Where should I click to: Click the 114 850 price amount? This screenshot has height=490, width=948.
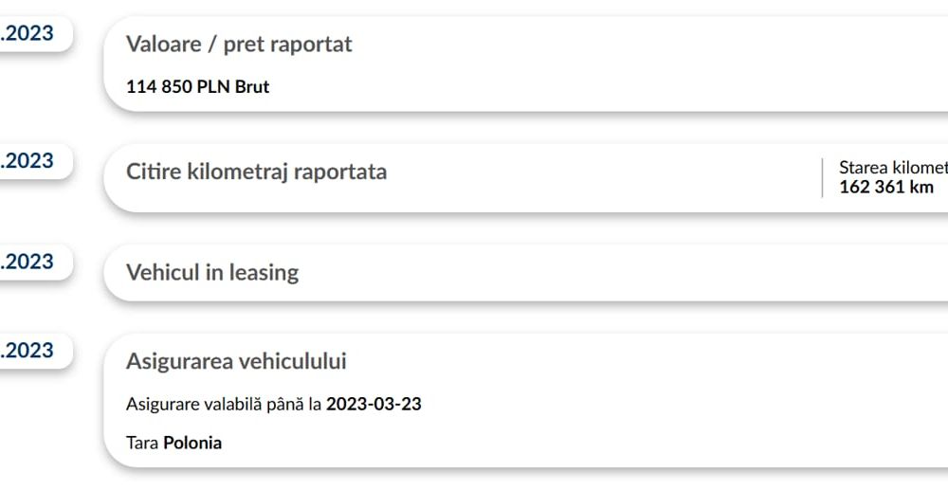pos(158,87)
